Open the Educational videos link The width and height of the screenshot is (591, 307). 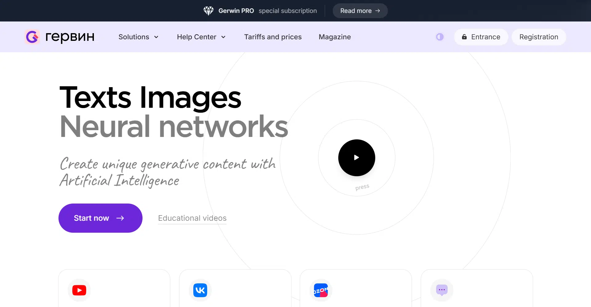[192, 218]
